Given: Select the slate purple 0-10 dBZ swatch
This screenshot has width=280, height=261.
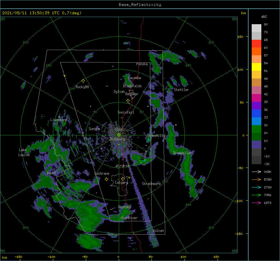Looking at the screenshot, I should click(256, 145).
